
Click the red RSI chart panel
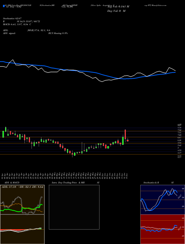pyautogui.click(x=162, y=229)
